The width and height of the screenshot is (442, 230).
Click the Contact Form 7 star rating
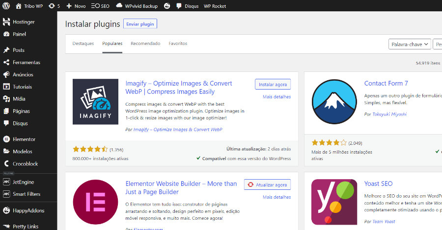click(329, 143)
